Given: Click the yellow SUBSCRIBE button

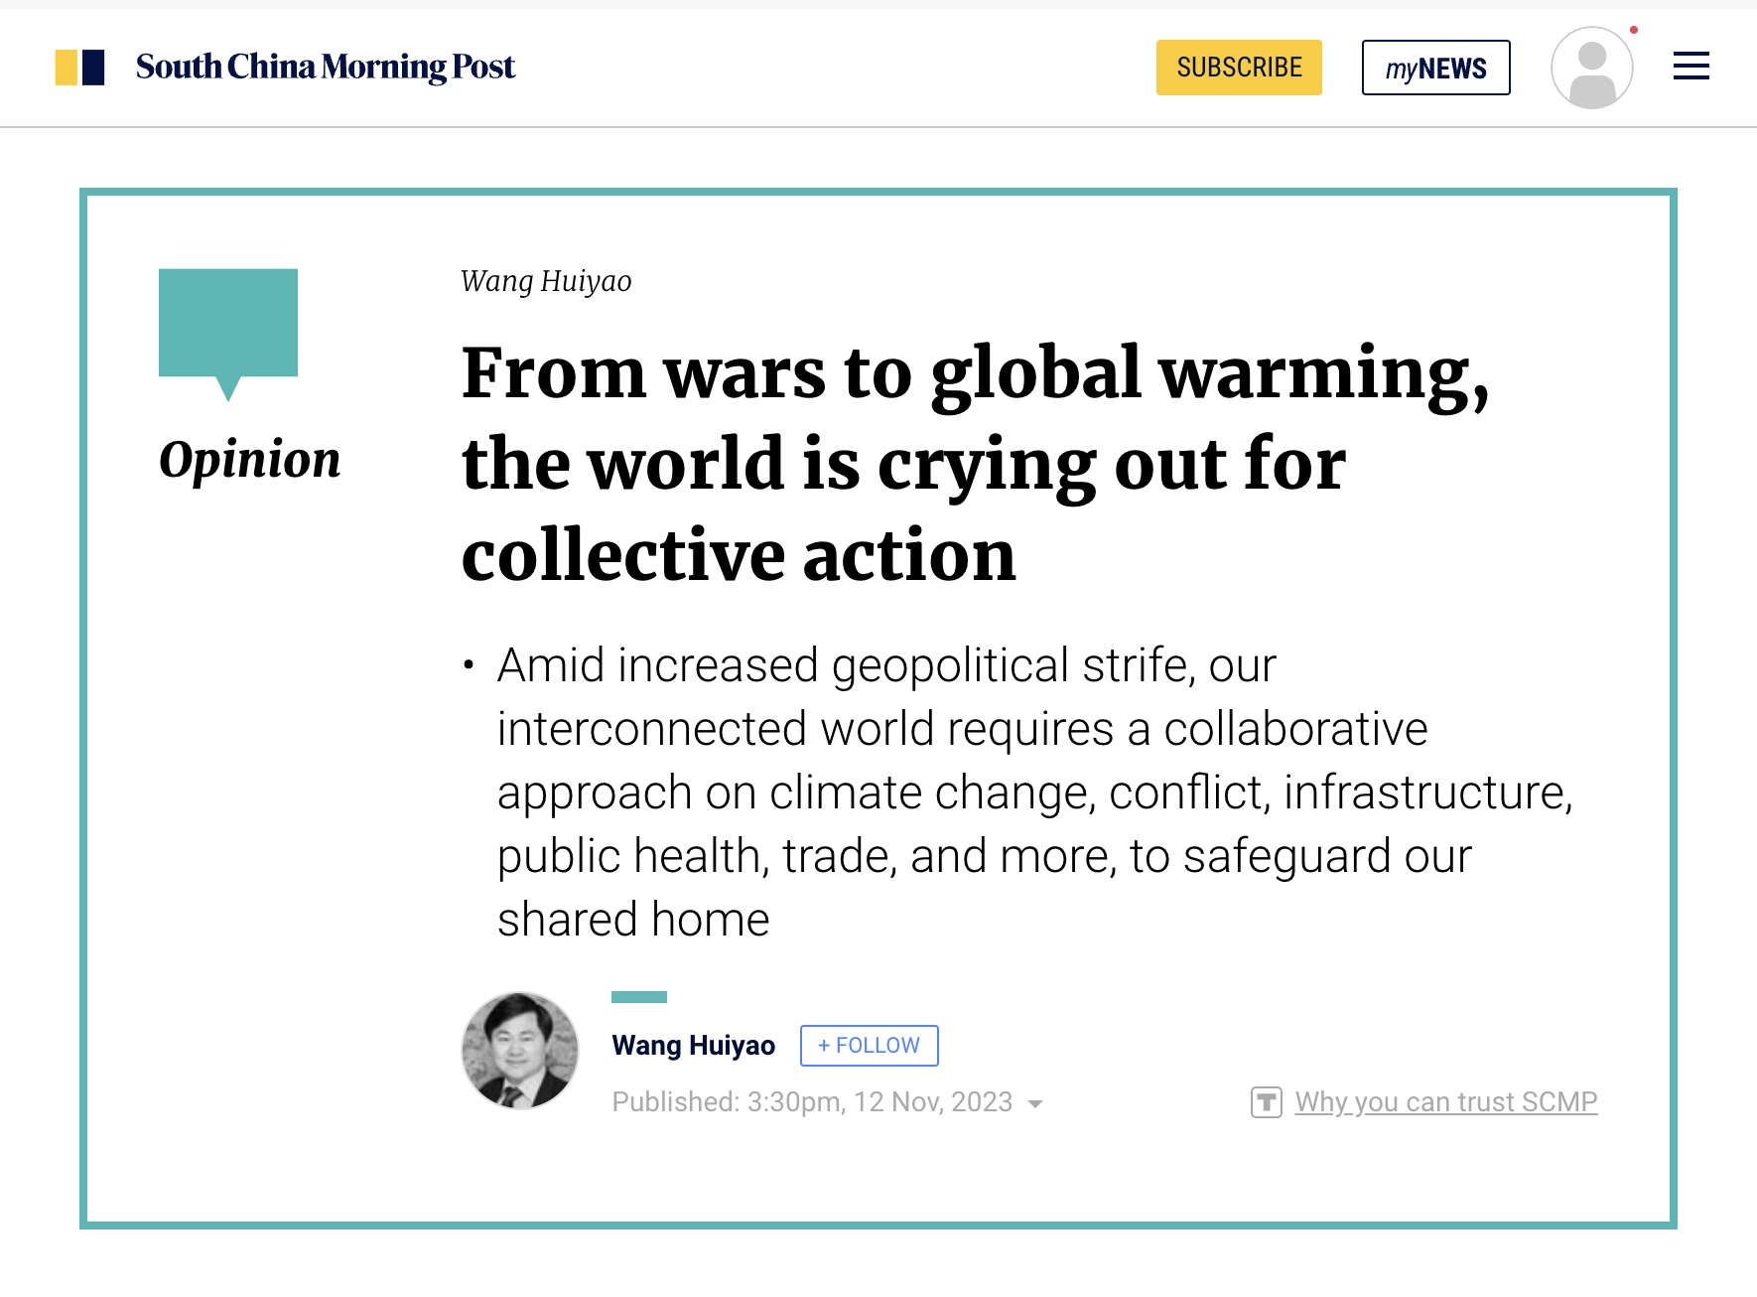Looking at the screenshot, I should (1239, 68).
